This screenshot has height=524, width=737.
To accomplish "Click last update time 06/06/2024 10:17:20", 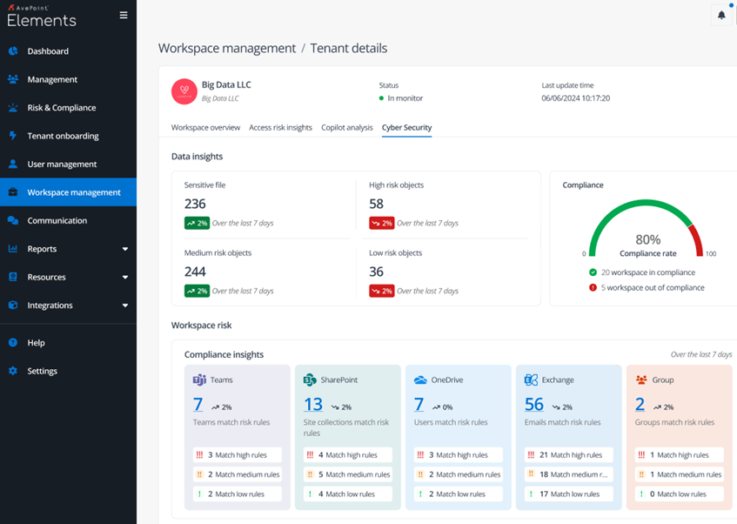I will click(576, 98).
